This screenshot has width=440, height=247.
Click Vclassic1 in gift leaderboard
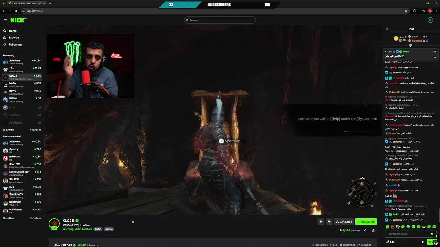tap(417, 40)
